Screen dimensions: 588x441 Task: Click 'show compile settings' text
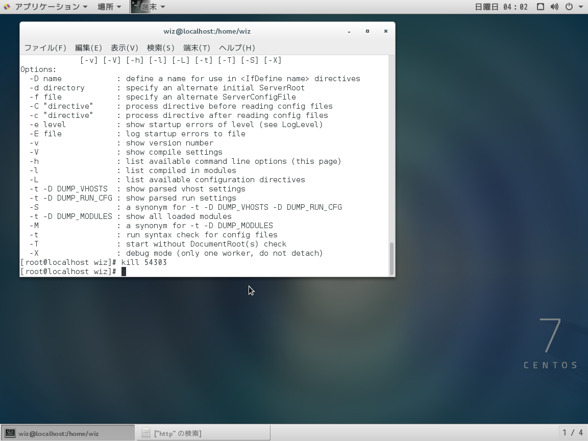click(174, 152)
